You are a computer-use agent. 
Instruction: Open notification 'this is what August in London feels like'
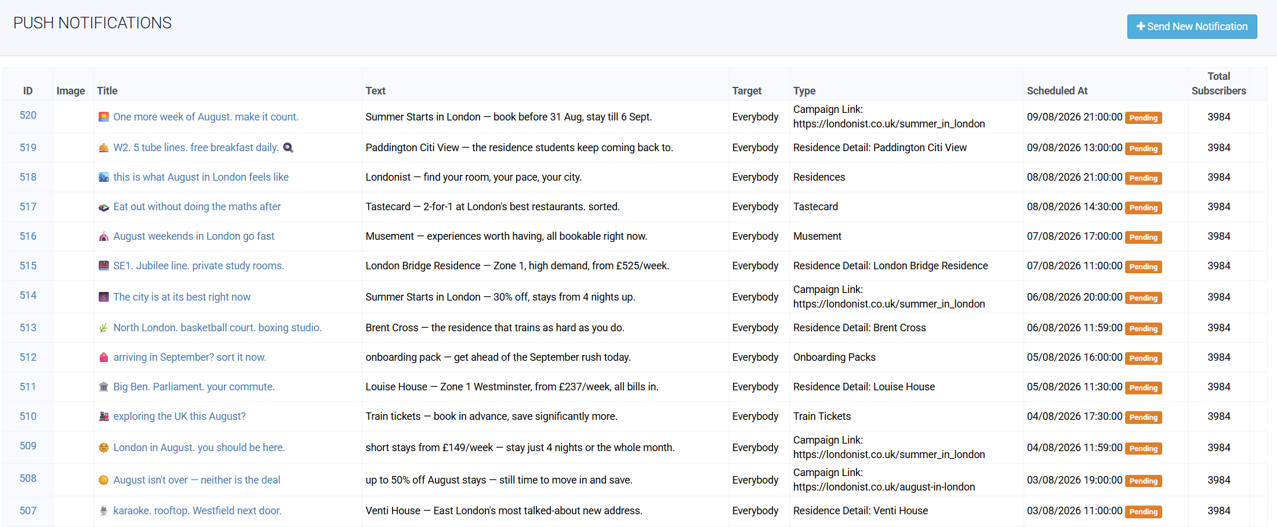pos(201,177)
